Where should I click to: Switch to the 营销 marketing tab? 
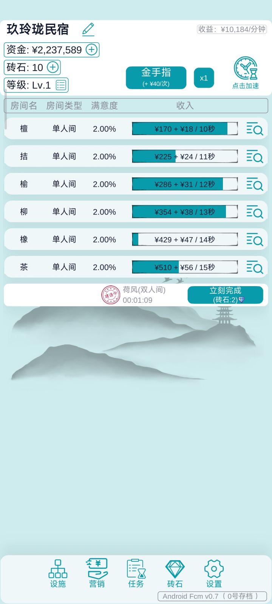click(97, 574)
